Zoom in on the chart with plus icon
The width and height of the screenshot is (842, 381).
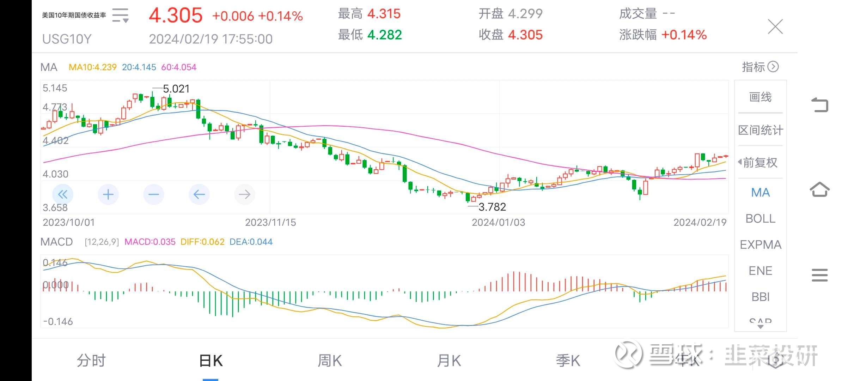[108, 194]
